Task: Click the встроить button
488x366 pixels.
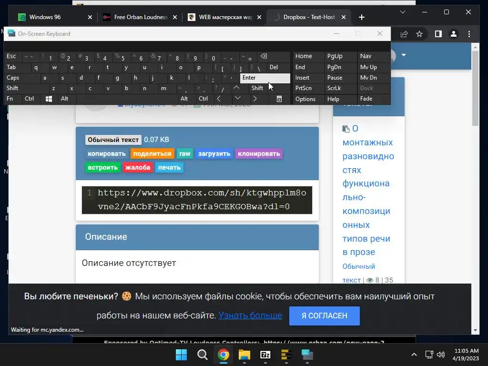Action: pyautogui.click(x=103, y=167)
